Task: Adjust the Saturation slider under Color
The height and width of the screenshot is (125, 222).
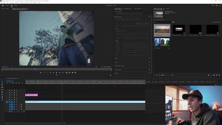Action: (135, 38)
